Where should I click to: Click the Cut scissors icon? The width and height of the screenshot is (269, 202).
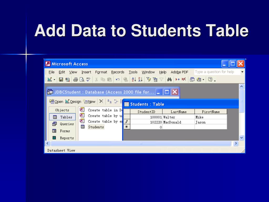tap(96, 79)
